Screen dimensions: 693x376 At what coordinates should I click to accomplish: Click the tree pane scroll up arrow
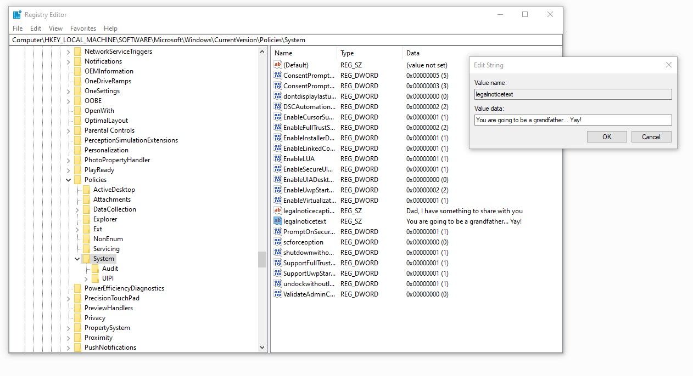[262, 52]
